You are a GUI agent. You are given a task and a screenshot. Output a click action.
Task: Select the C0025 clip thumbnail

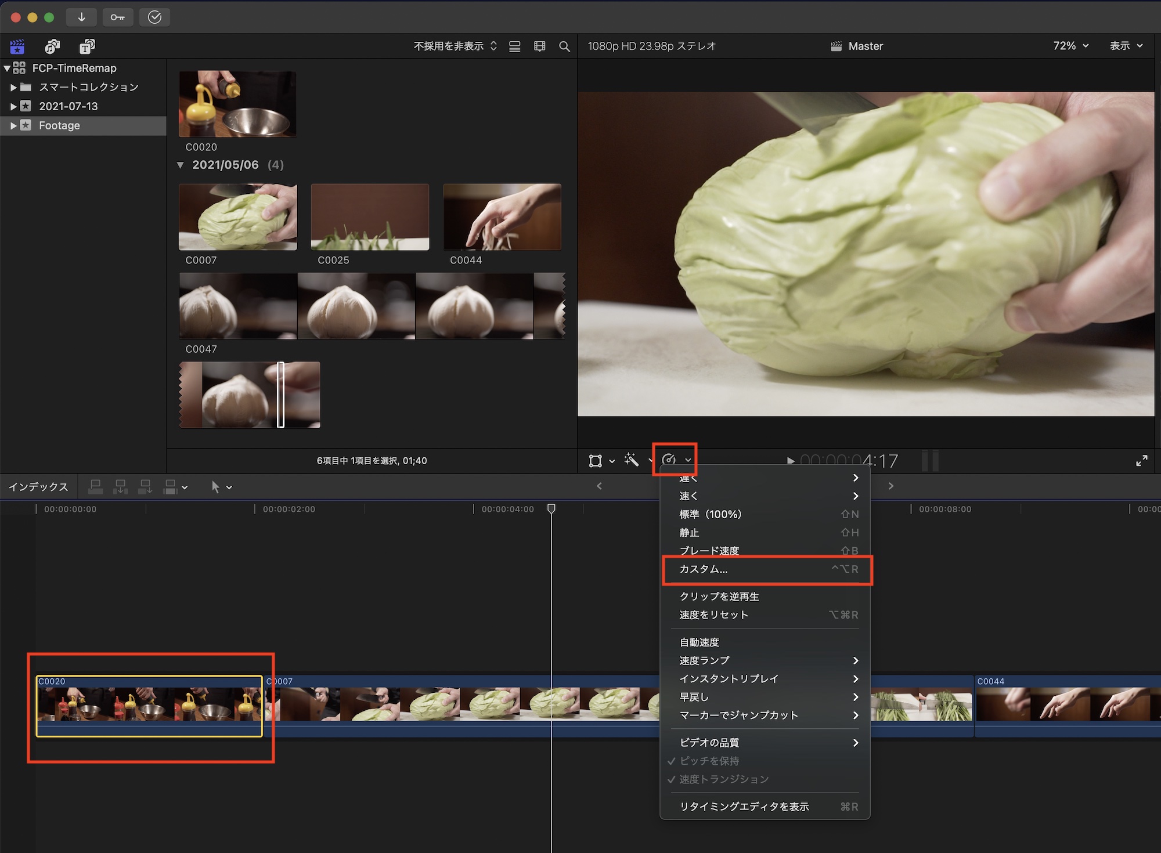tap(370, 217)
